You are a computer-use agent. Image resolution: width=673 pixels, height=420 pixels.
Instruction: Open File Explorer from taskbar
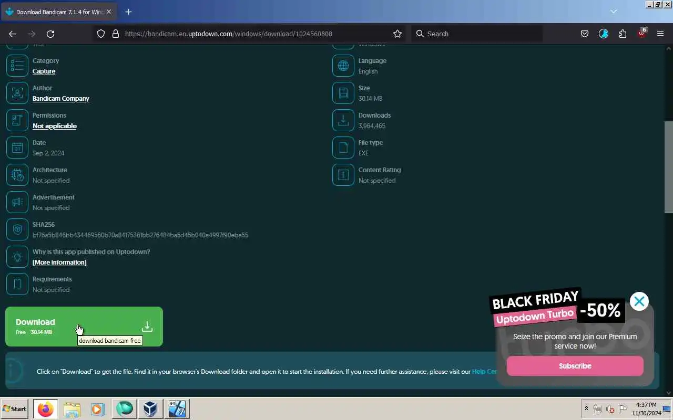point(72,408)
